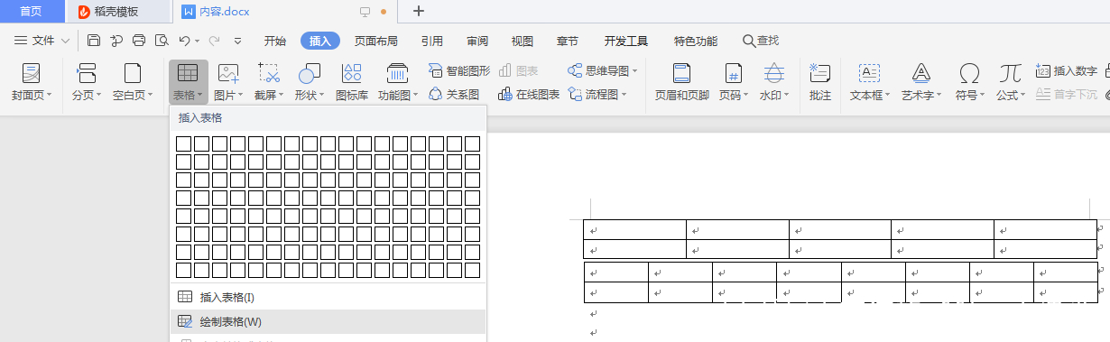Switch to the 稻壳模板 template tab
Viewport: 1110px width, 342px height.
pyautogui.click(x=118, y=12)
